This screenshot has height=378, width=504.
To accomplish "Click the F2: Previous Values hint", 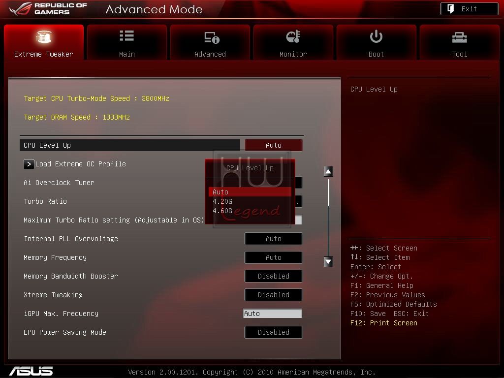I will [x=388, y=295].
